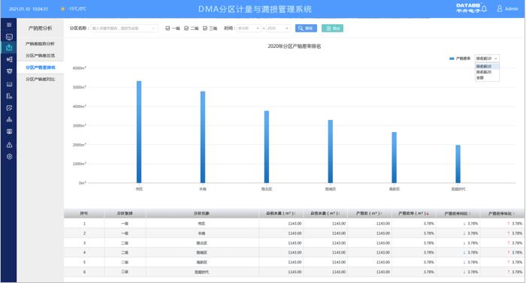526x283 pixels.
Task: Click the header date and time text
Action: click(x=29, y=9)
